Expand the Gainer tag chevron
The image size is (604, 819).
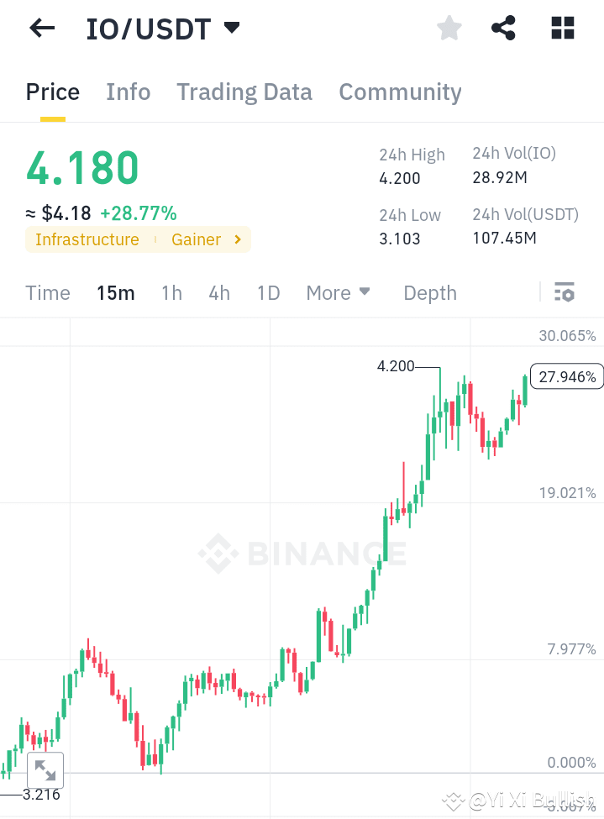pos(236,239)
